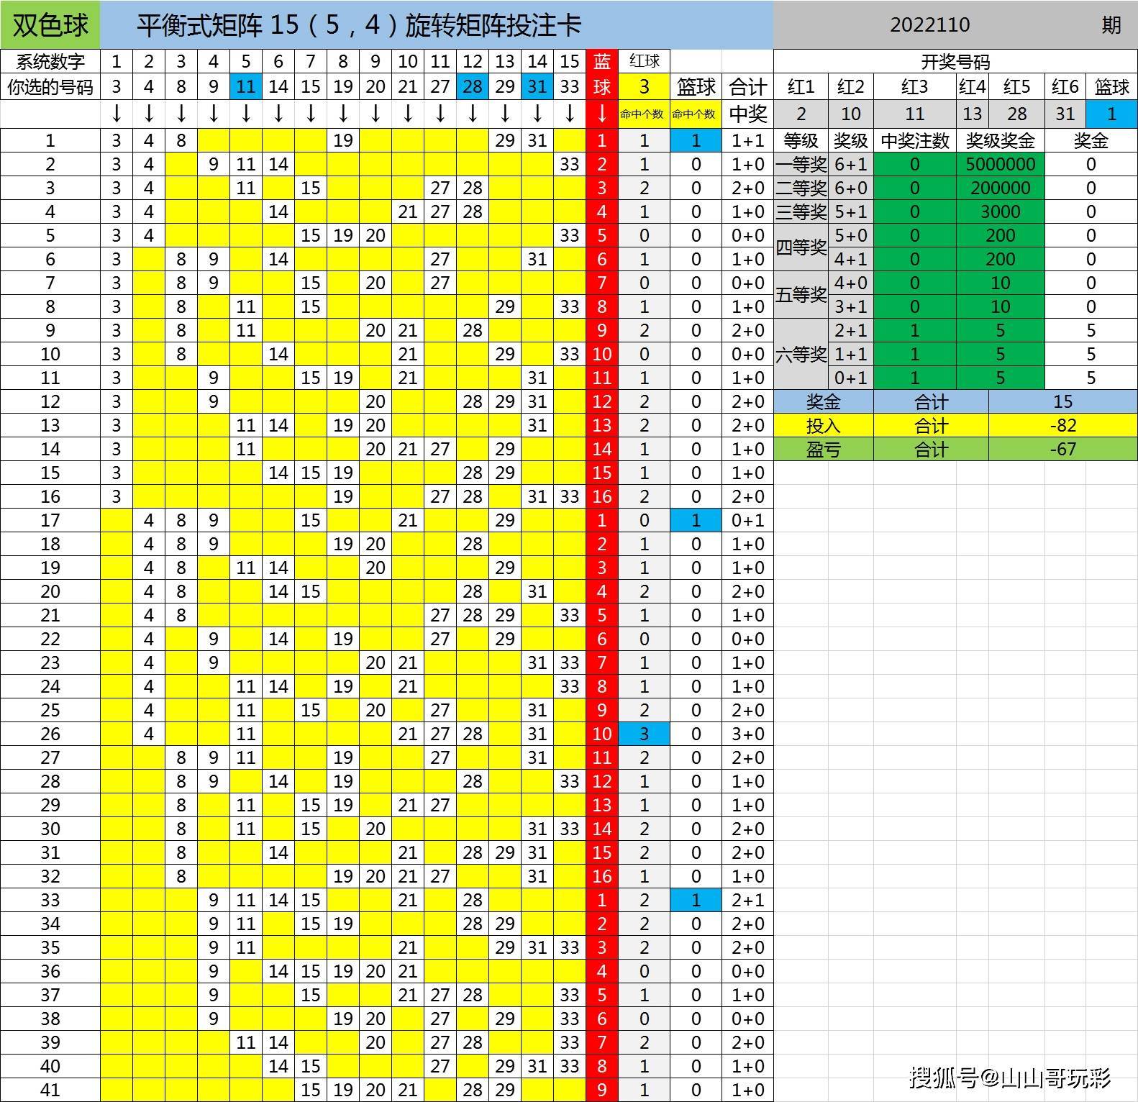The width and height of the screenshot is (1138, 1102).
Task: Select the 奖金 合计 value 15
Action: coord(1062,402)
